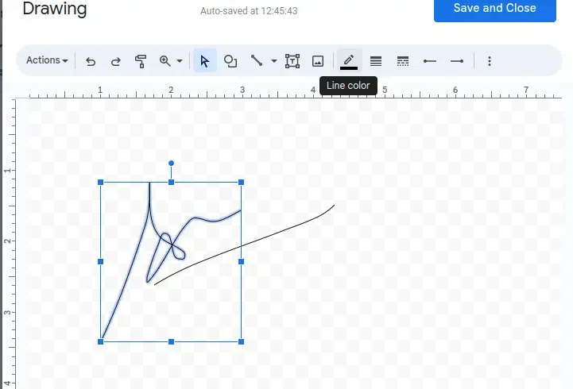Viewport: 573px width, 389px height.
Task: Insert an Image
Action: point(318,61)
